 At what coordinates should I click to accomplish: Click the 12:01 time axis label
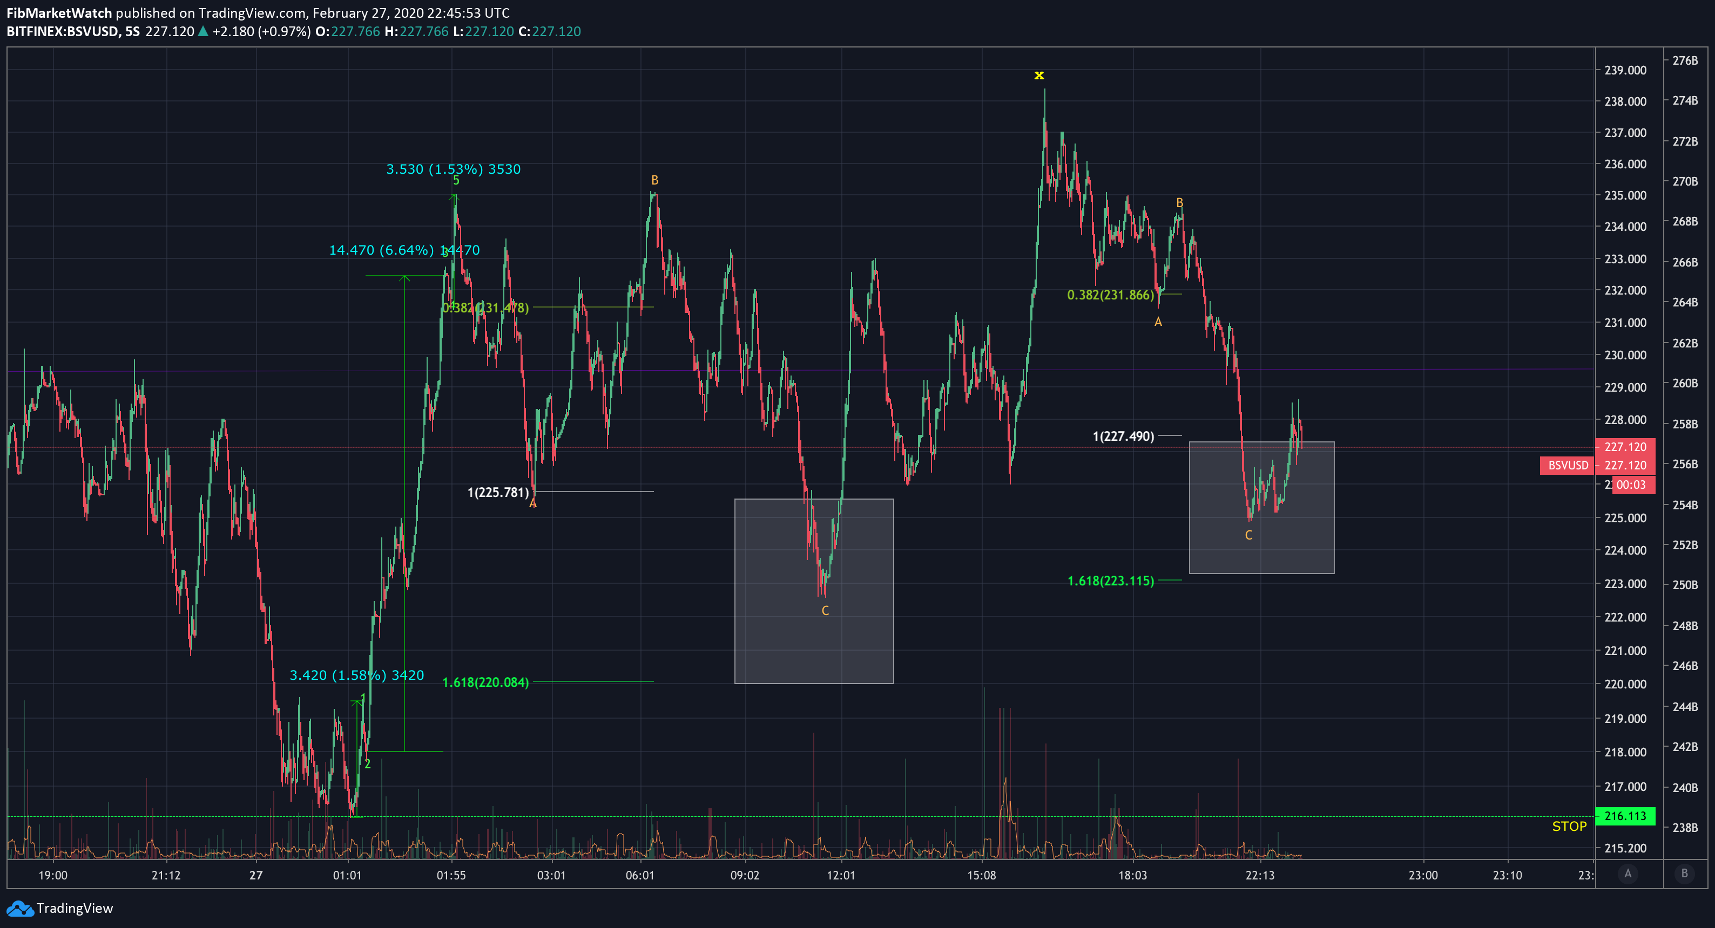tap(840, 875)
